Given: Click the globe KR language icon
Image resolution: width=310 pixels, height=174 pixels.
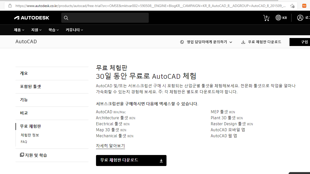Looking at the screenshot, I should tap(281, 18).
